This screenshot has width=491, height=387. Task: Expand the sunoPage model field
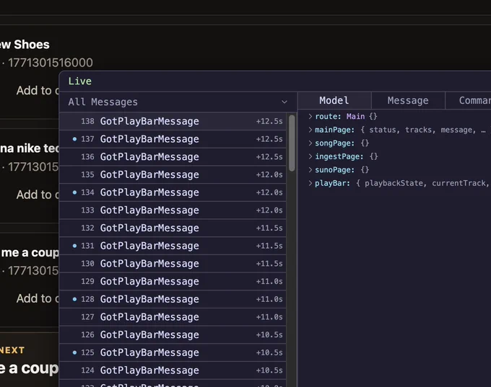(310, 170)
